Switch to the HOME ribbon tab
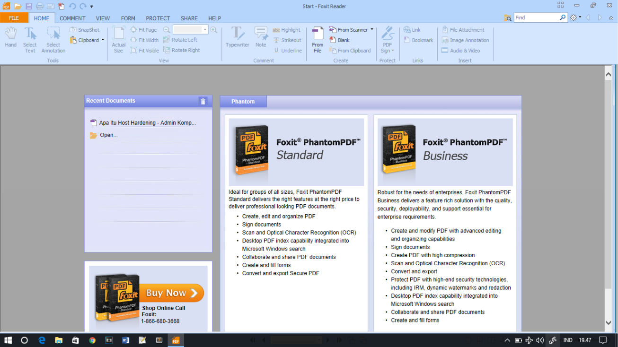Screen dimensions: 618x347 [42, 18]
